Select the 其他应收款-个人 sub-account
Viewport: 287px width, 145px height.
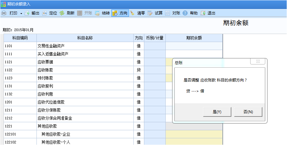click(56, 142)
